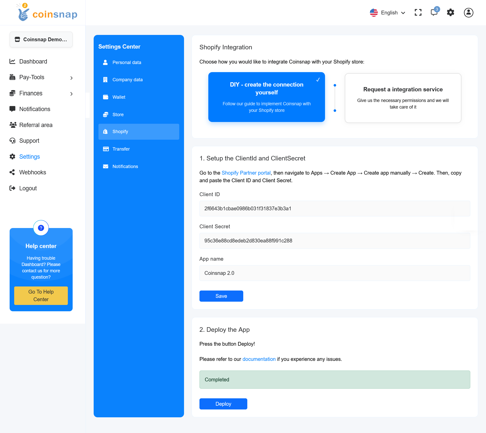This screenshot has height=433, width=486.
Task: Click the Client Secret input field
Action: click(x=335, y=241)
